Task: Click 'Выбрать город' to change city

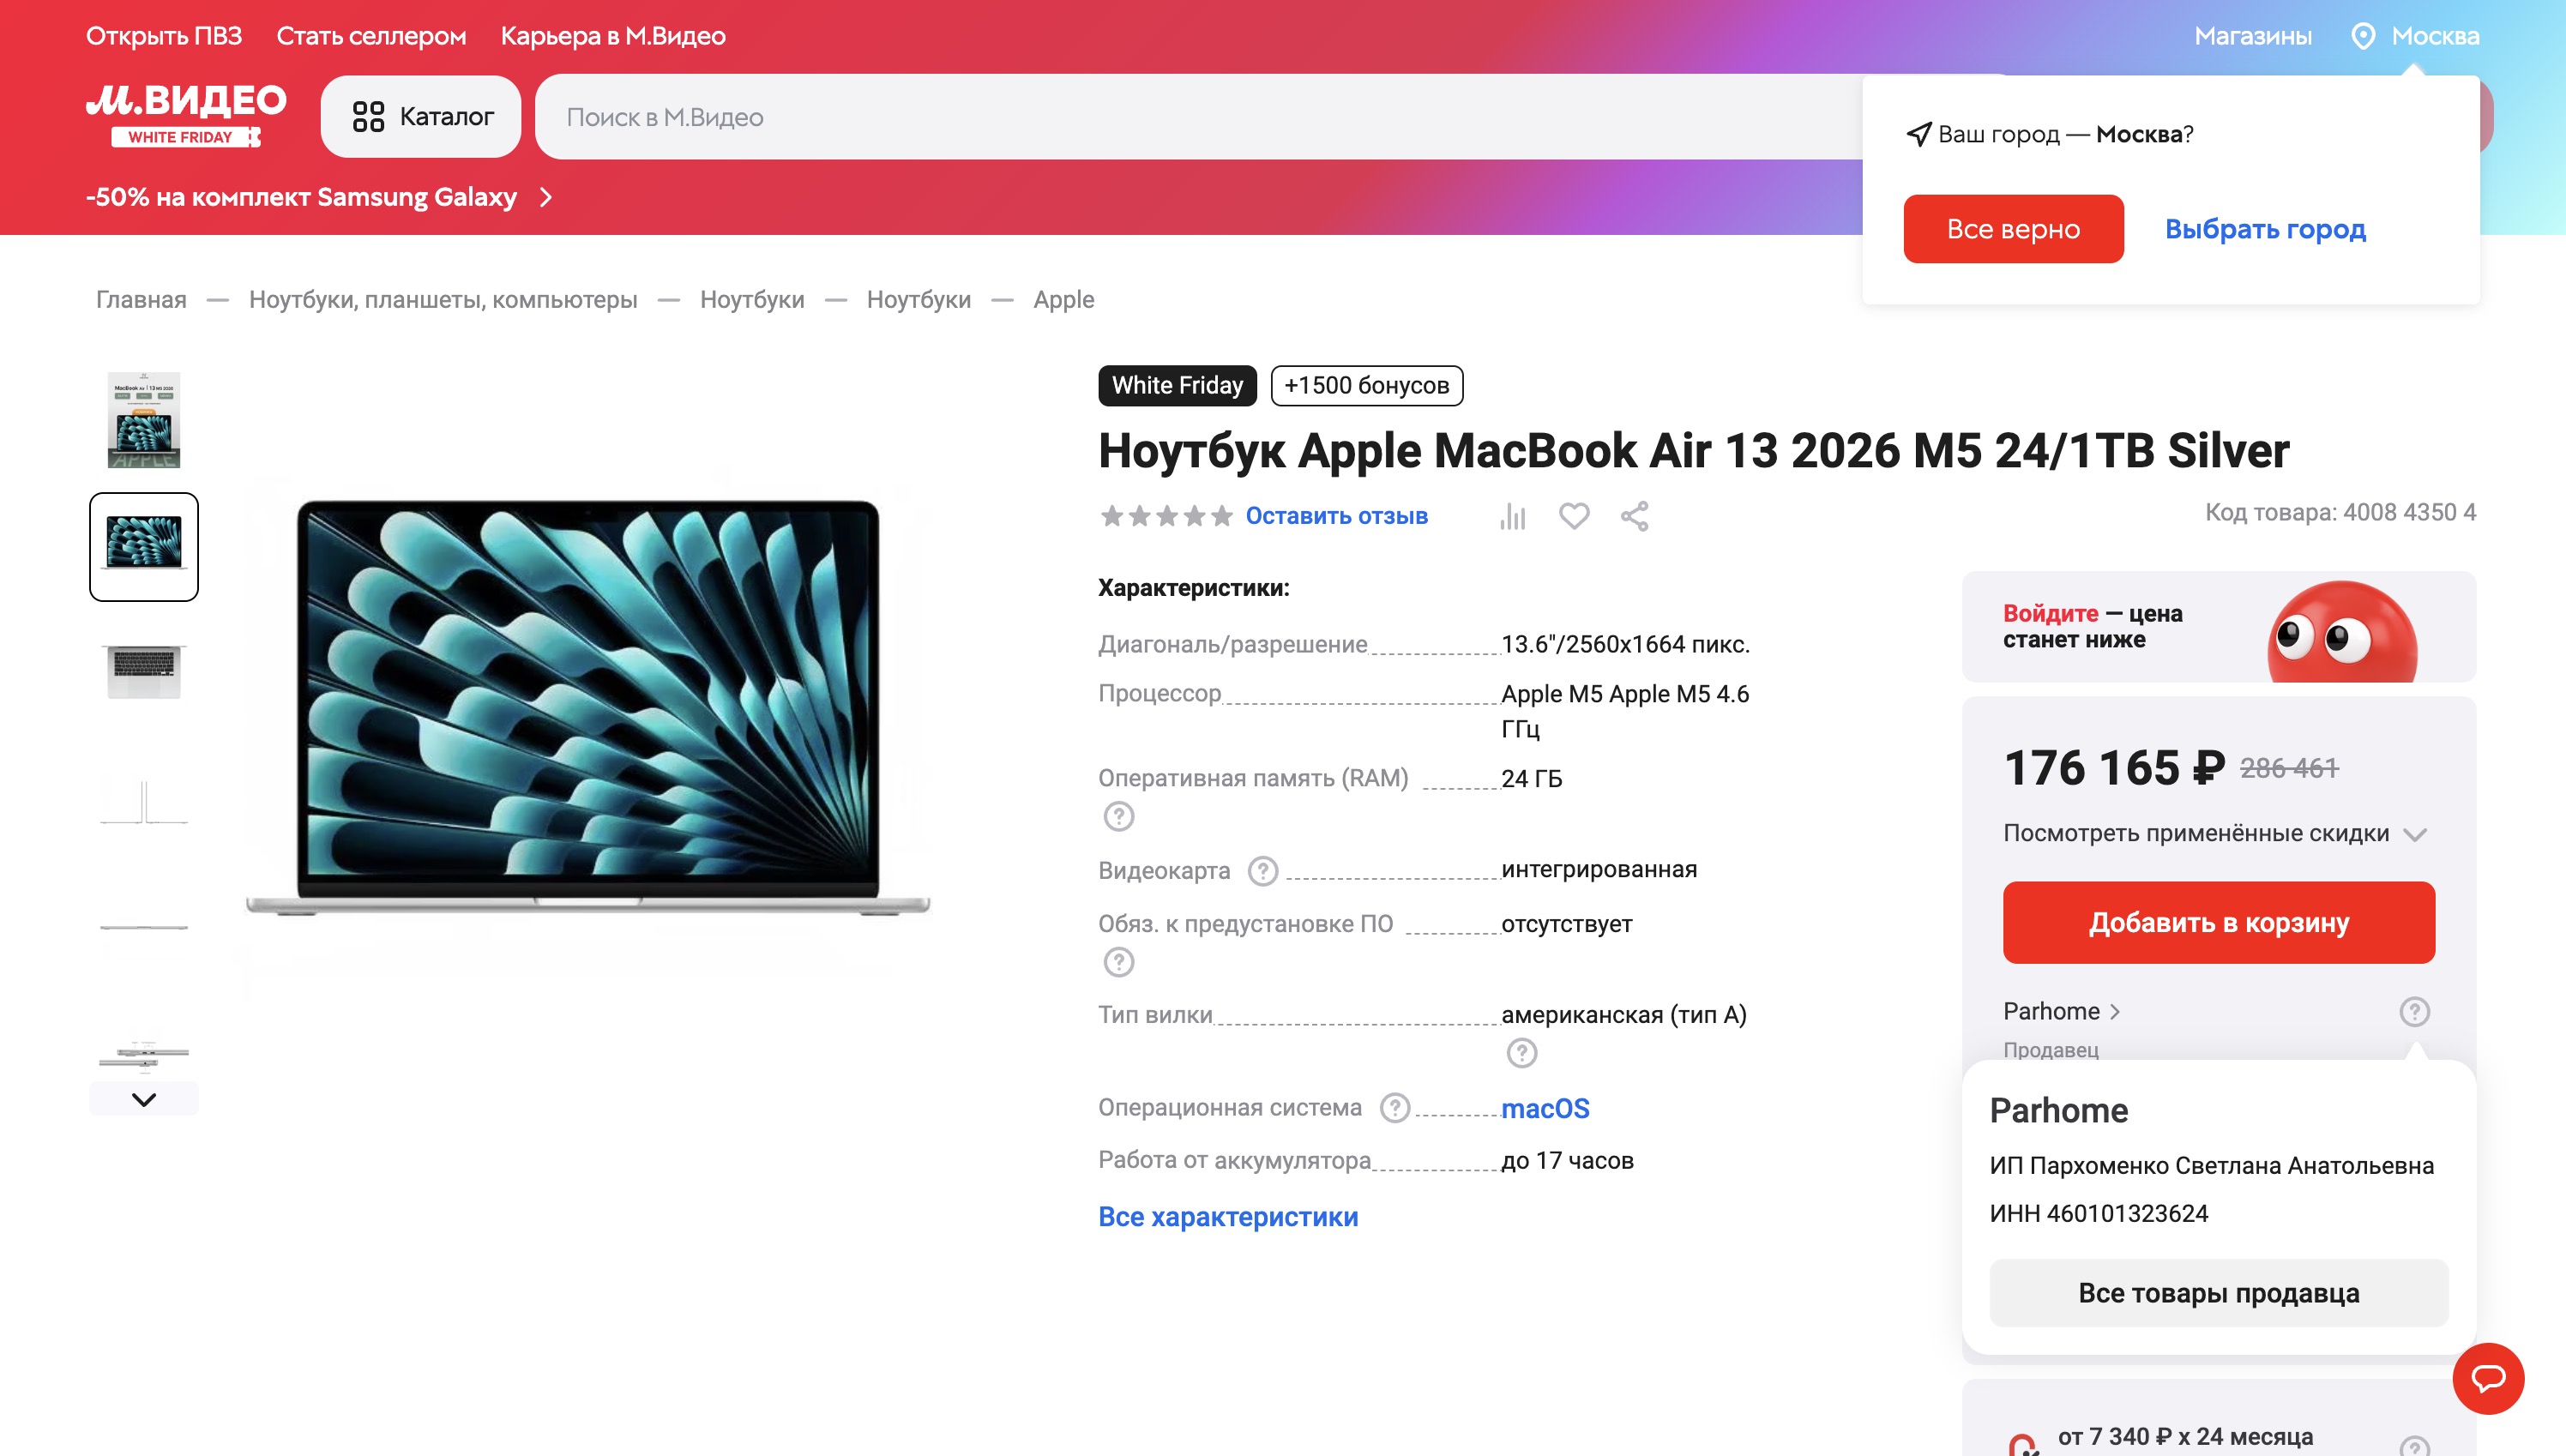Action: tap(2265, 229)
